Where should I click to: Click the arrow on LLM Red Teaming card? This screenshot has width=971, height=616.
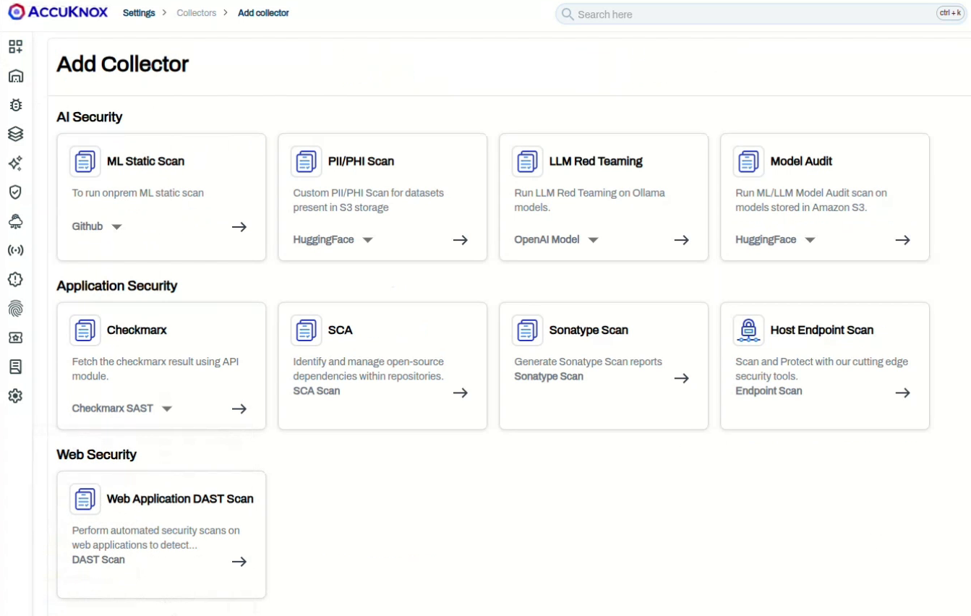(681, 240)
